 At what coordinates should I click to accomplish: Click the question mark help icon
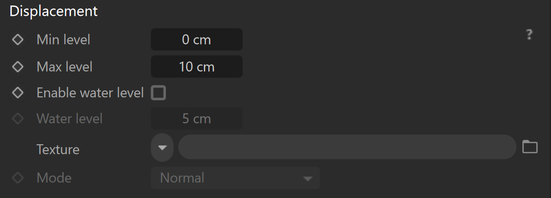pyautogui.click(x=529, y=35)
